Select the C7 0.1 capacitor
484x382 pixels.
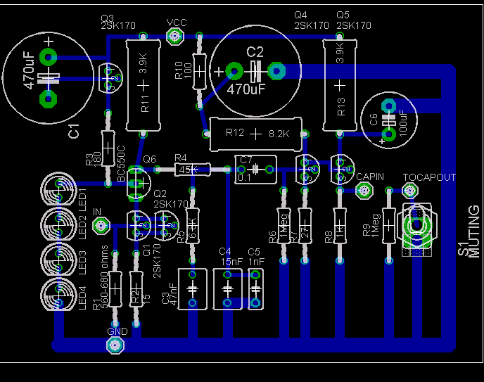click(x=255, y=170)
